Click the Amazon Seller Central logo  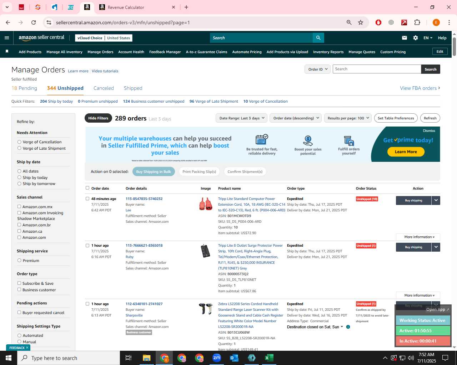(x=41, y=38)
